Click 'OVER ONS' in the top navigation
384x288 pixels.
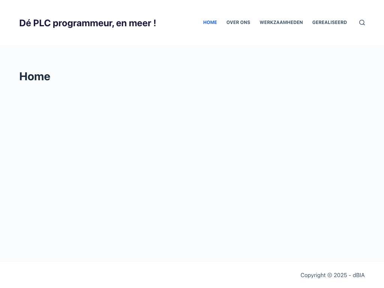click(238, 22)
